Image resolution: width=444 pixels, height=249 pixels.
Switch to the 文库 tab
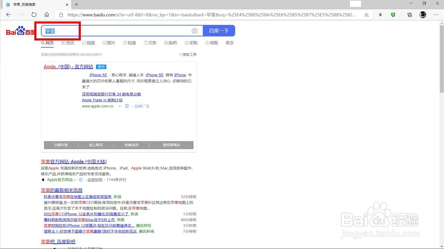pos(150,43)
